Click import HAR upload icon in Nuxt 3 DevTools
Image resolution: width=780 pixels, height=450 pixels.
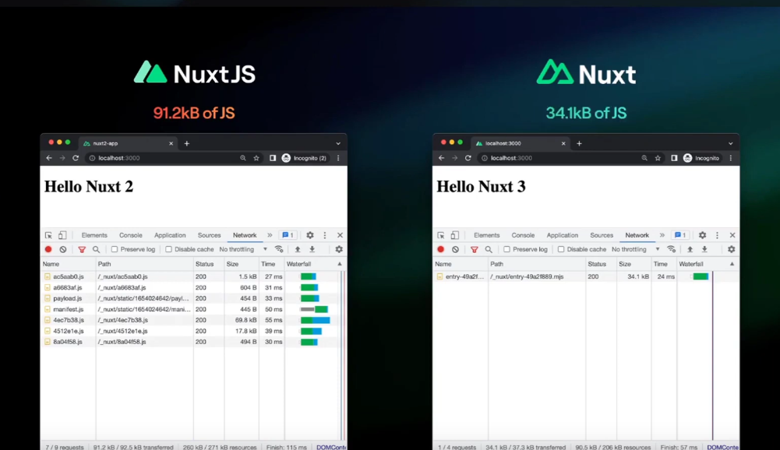(690, 249)
